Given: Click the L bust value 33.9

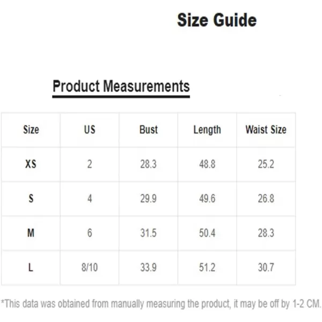Looking at the screenshot, I should tap(149, 267).
